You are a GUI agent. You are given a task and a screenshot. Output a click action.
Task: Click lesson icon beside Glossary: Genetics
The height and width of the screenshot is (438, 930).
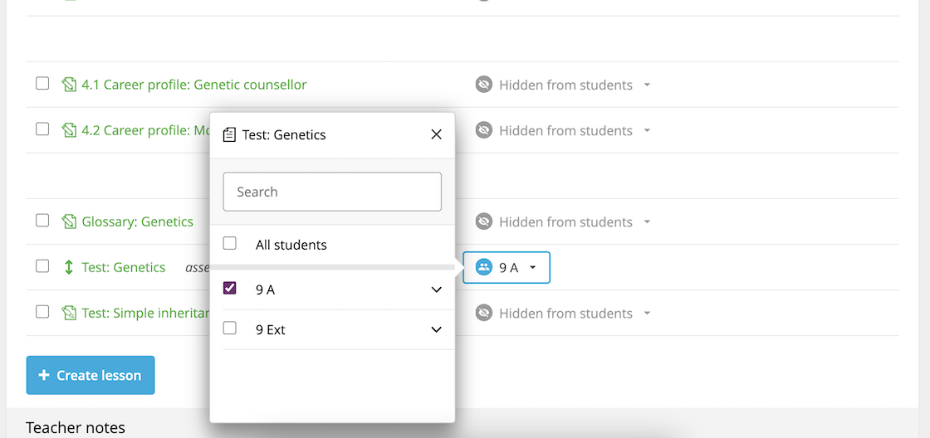tap(70, 221)
